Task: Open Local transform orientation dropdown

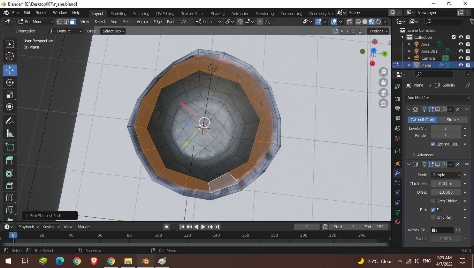Action: point(208,22)
